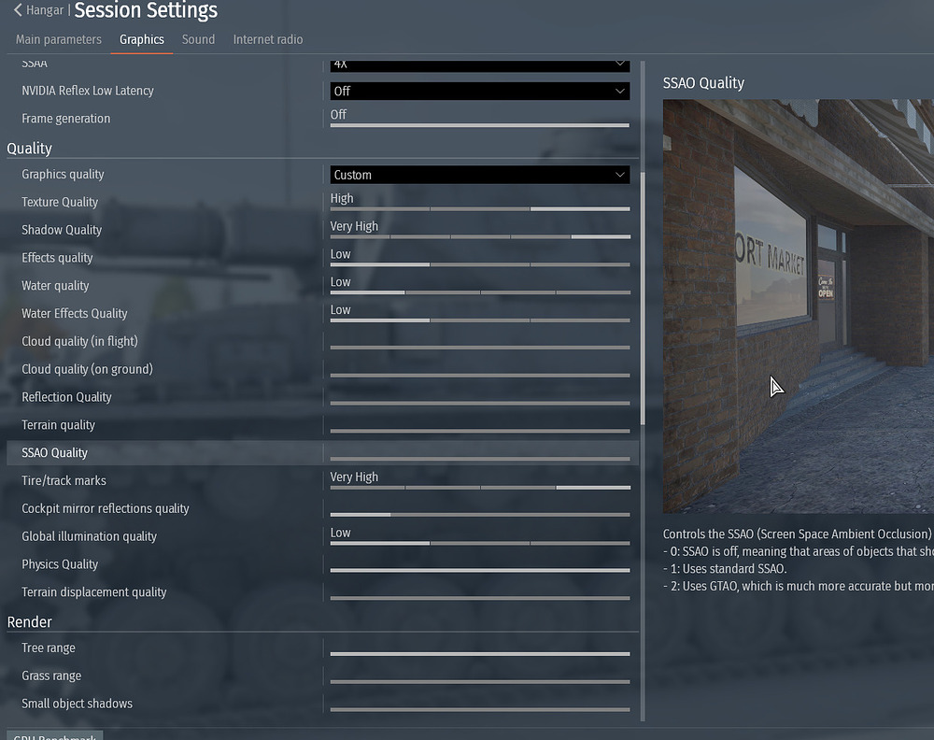This screenshot has width=934, height=740.
Task: Go back to Hangar via its link
Action: tap(45, 11)
